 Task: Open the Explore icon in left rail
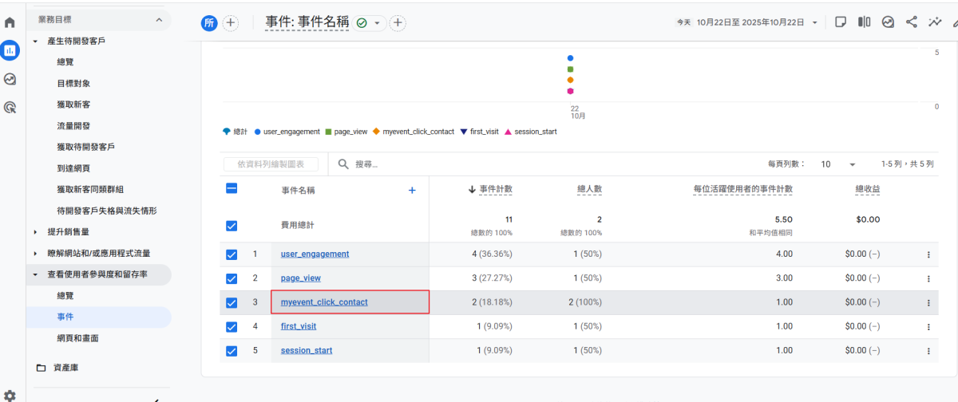tap(10, 79)
